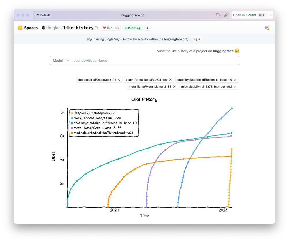Click the meta-llama/Meta-Llama-3-8B chip label
Screen dimensions: 289x242
point(150,87)
